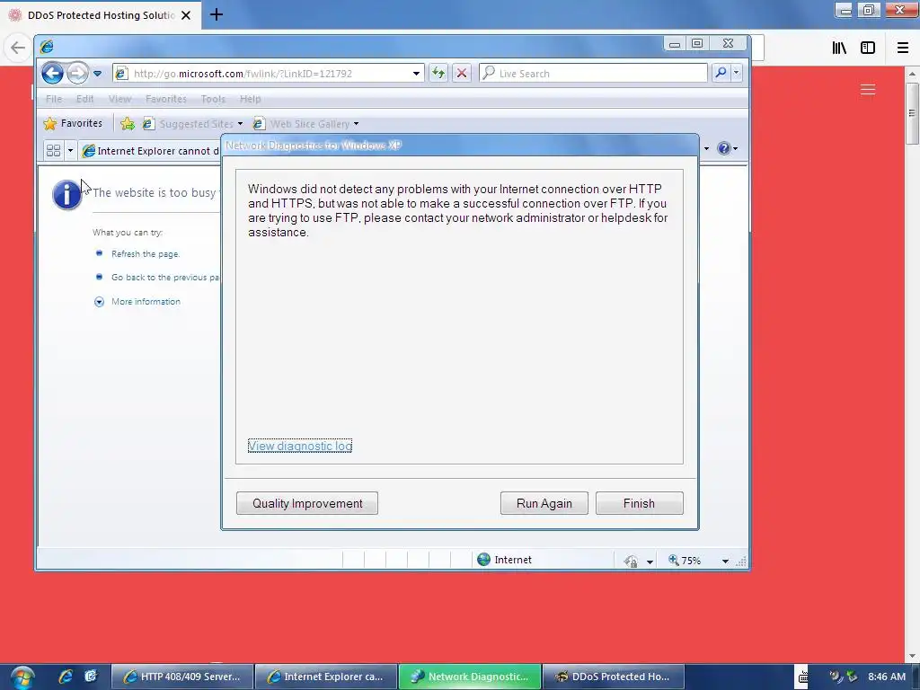Click the Favorites star button
Image resolution: width=920 pixels, height=690 pixels.
73,123
